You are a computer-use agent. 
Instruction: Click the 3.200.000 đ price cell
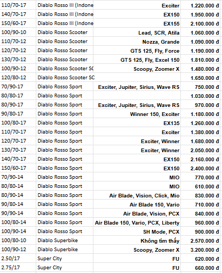(x=200, y=250)
